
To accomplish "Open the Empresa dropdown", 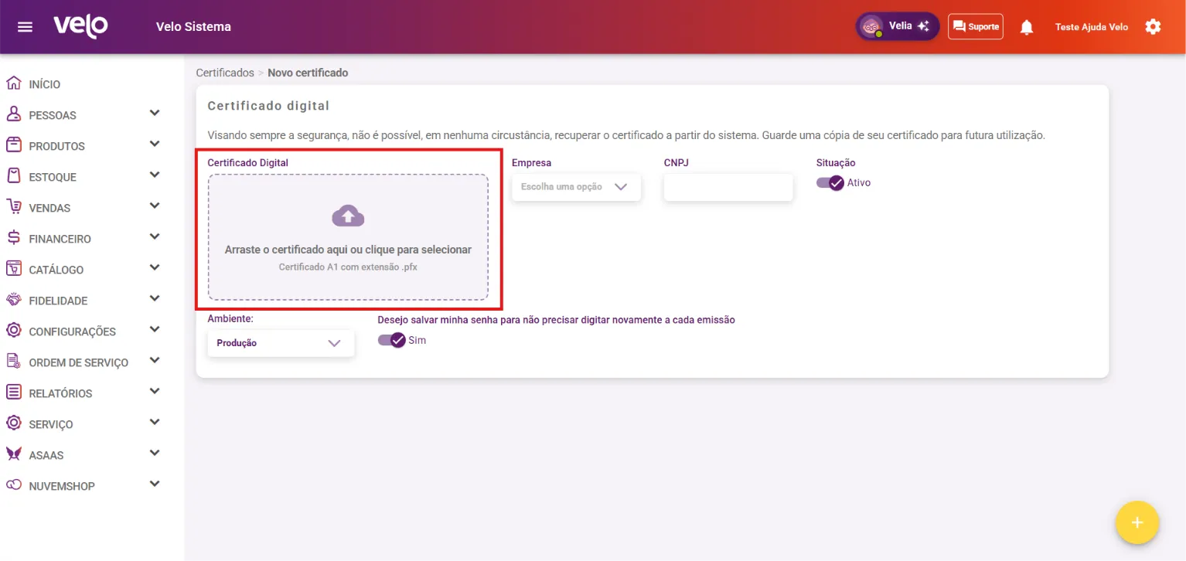I will click(576, 187).
